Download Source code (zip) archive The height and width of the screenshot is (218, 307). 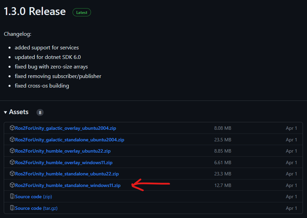(33, 197)
